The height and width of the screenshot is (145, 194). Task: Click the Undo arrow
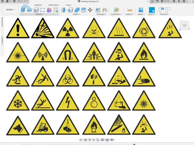click(x=19, y=1)
